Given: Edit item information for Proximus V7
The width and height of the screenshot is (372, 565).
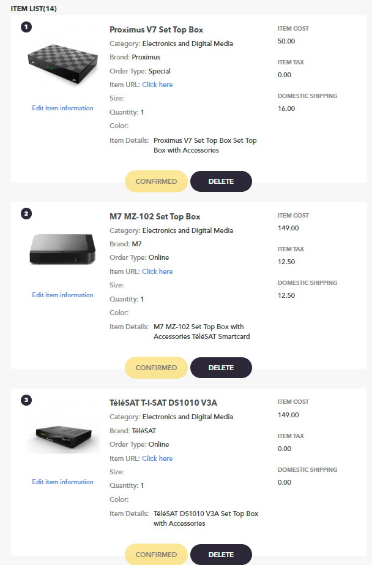Looking at the screenshot, I should tap(62, 108).
